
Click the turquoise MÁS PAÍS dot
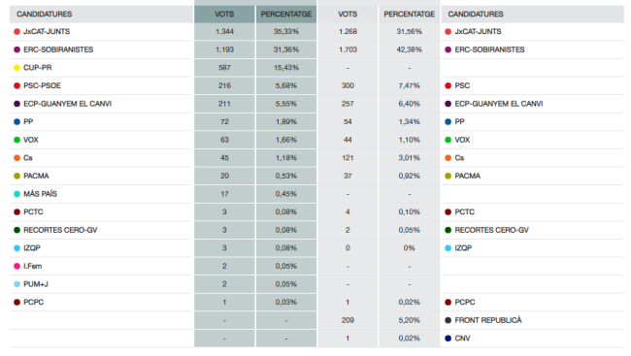pyautogui.click(x=17, y=194)
